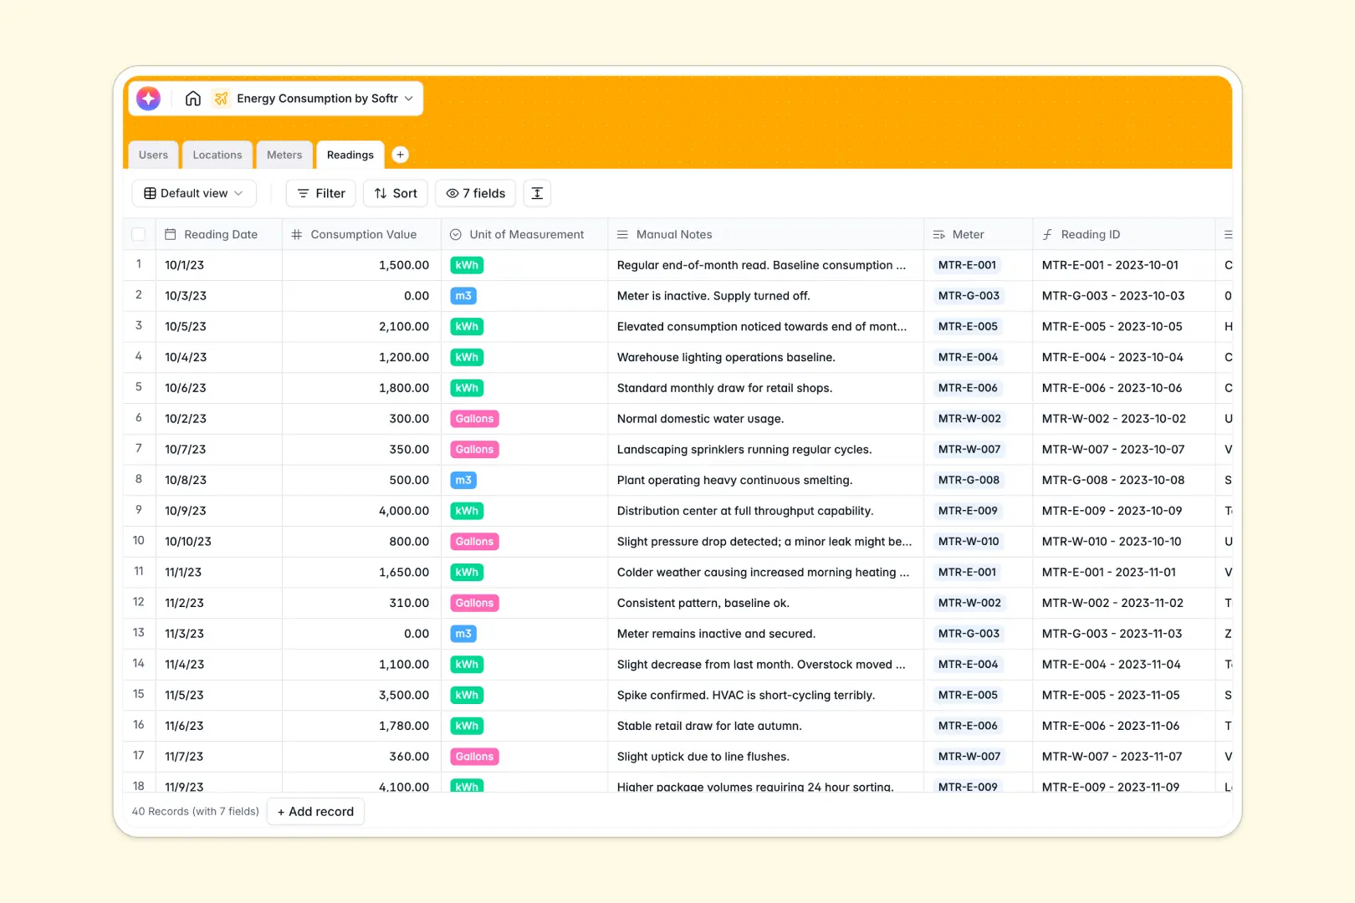The image size is (1355, 903).
Task: Select the 11/4/23 date cell
Action: [x=219, y=665]
